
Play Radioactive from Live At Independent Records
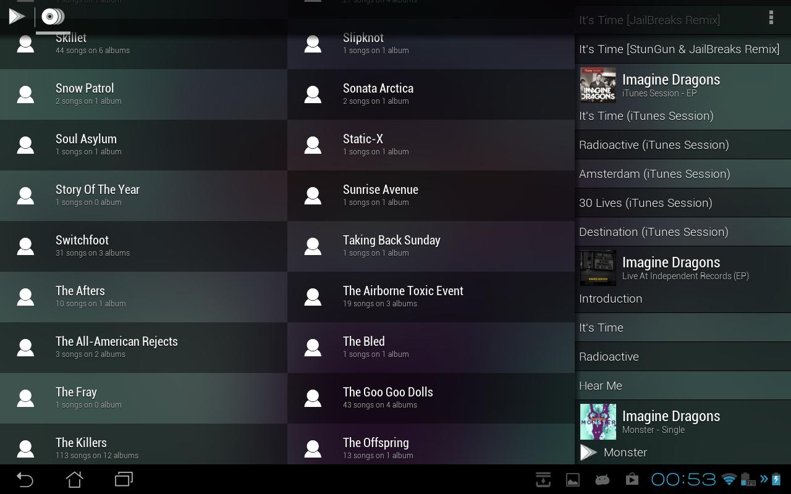click(683, 356)
